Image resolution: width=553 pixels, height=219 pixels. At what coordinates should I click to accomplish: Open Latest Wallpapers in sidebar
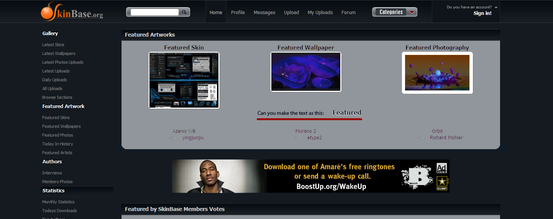pyautogui.click(x=59, y=53)
